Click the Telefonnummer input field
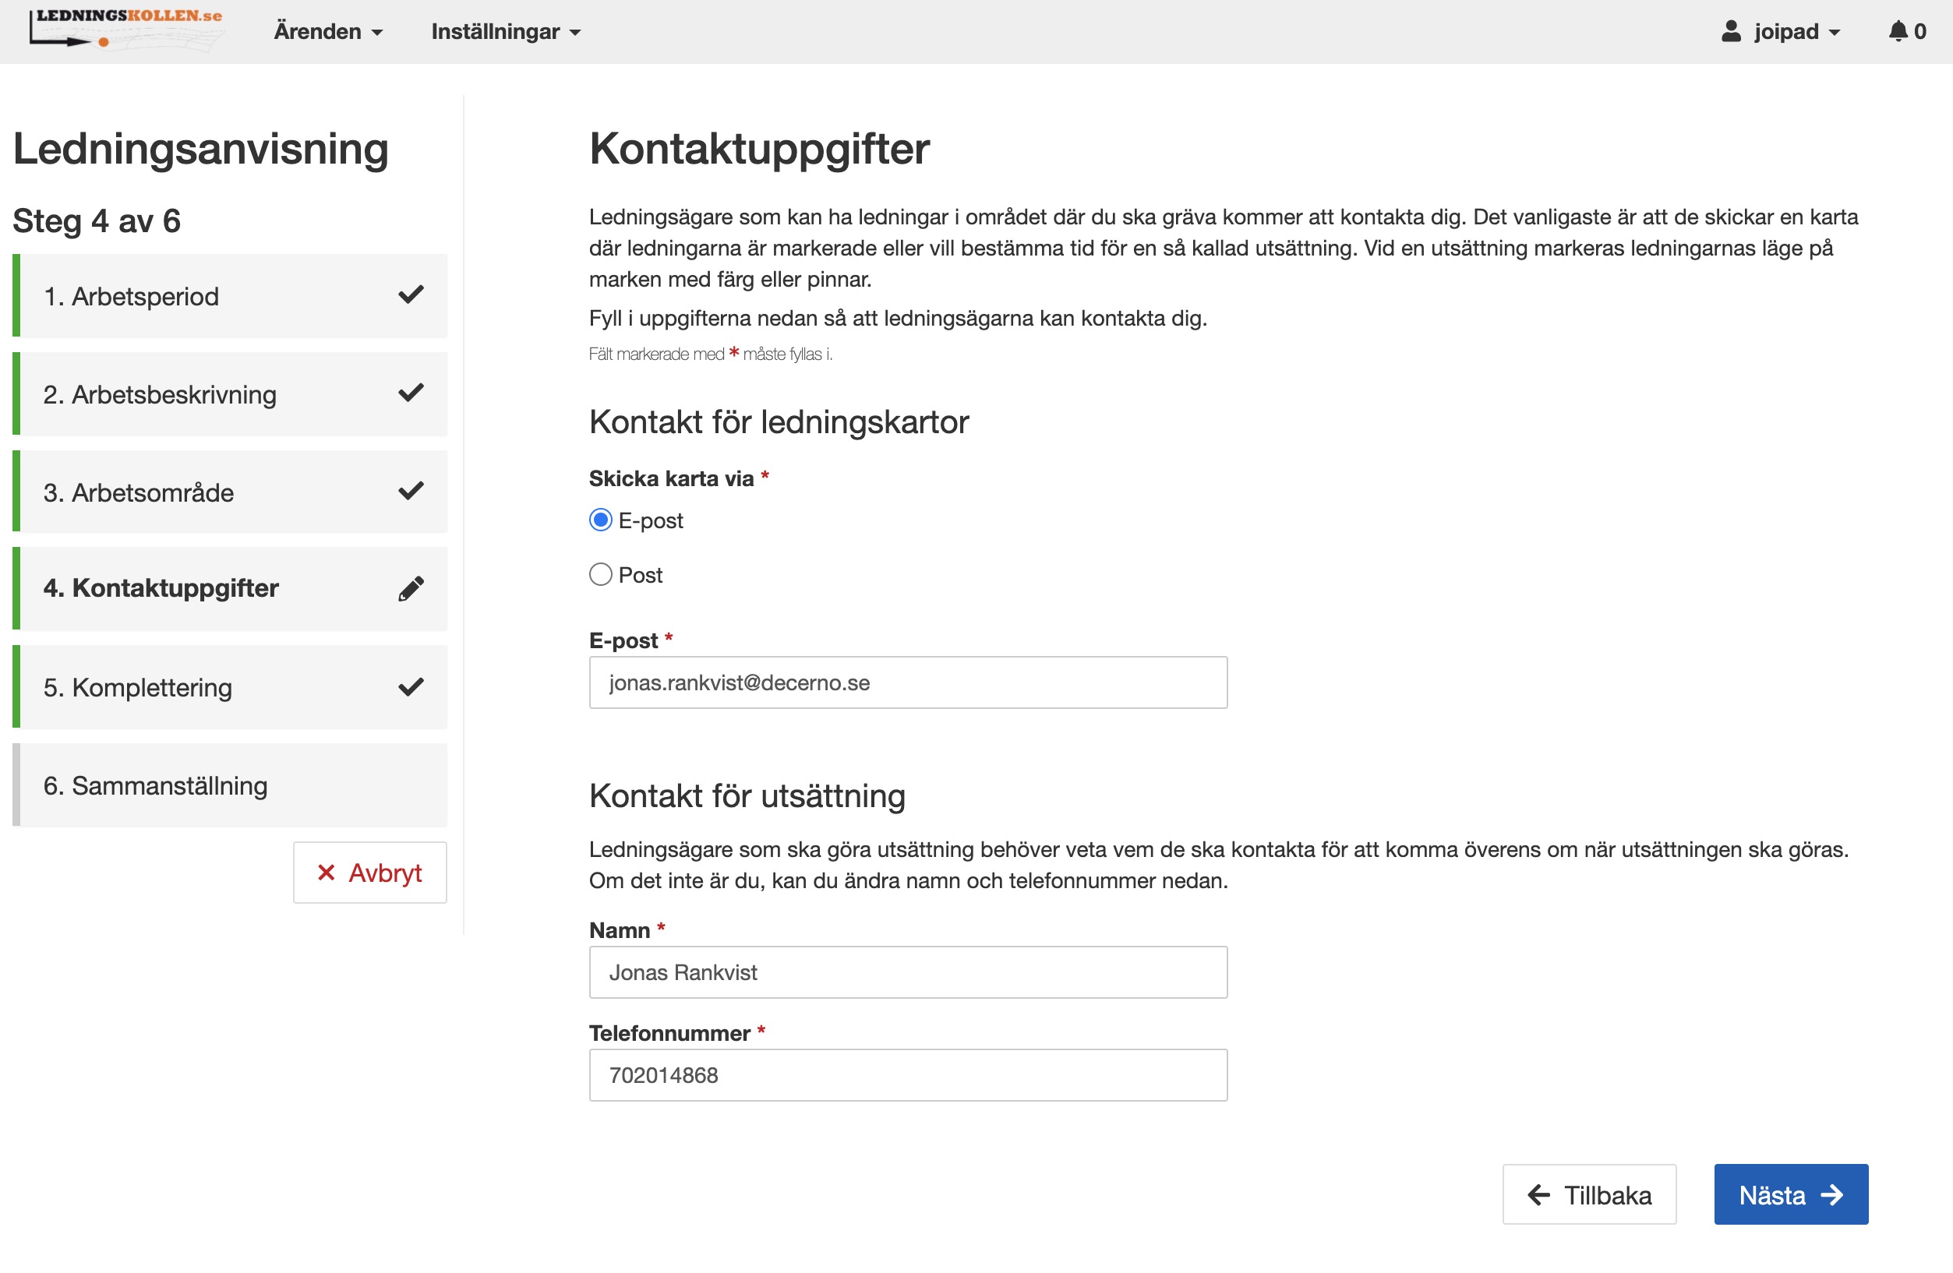 (x=908, y=1074)
